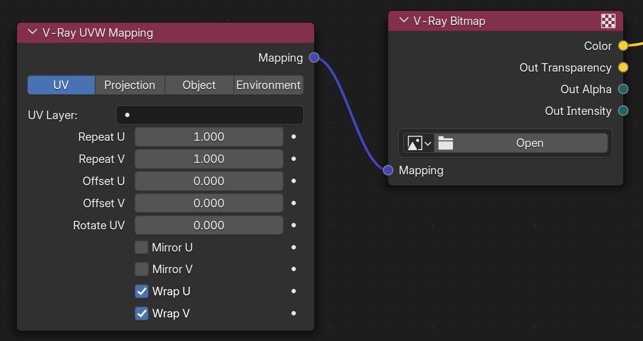643x341 pixels.
Task: Click the yellow Color output socket
Action: click(623, 46)
